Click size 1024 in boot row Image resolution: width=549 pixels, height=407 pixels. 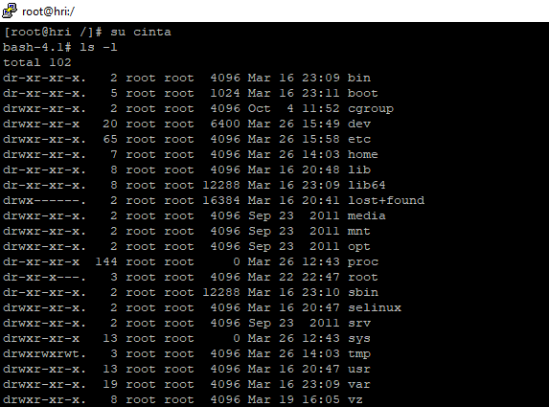tap(225, 93)
